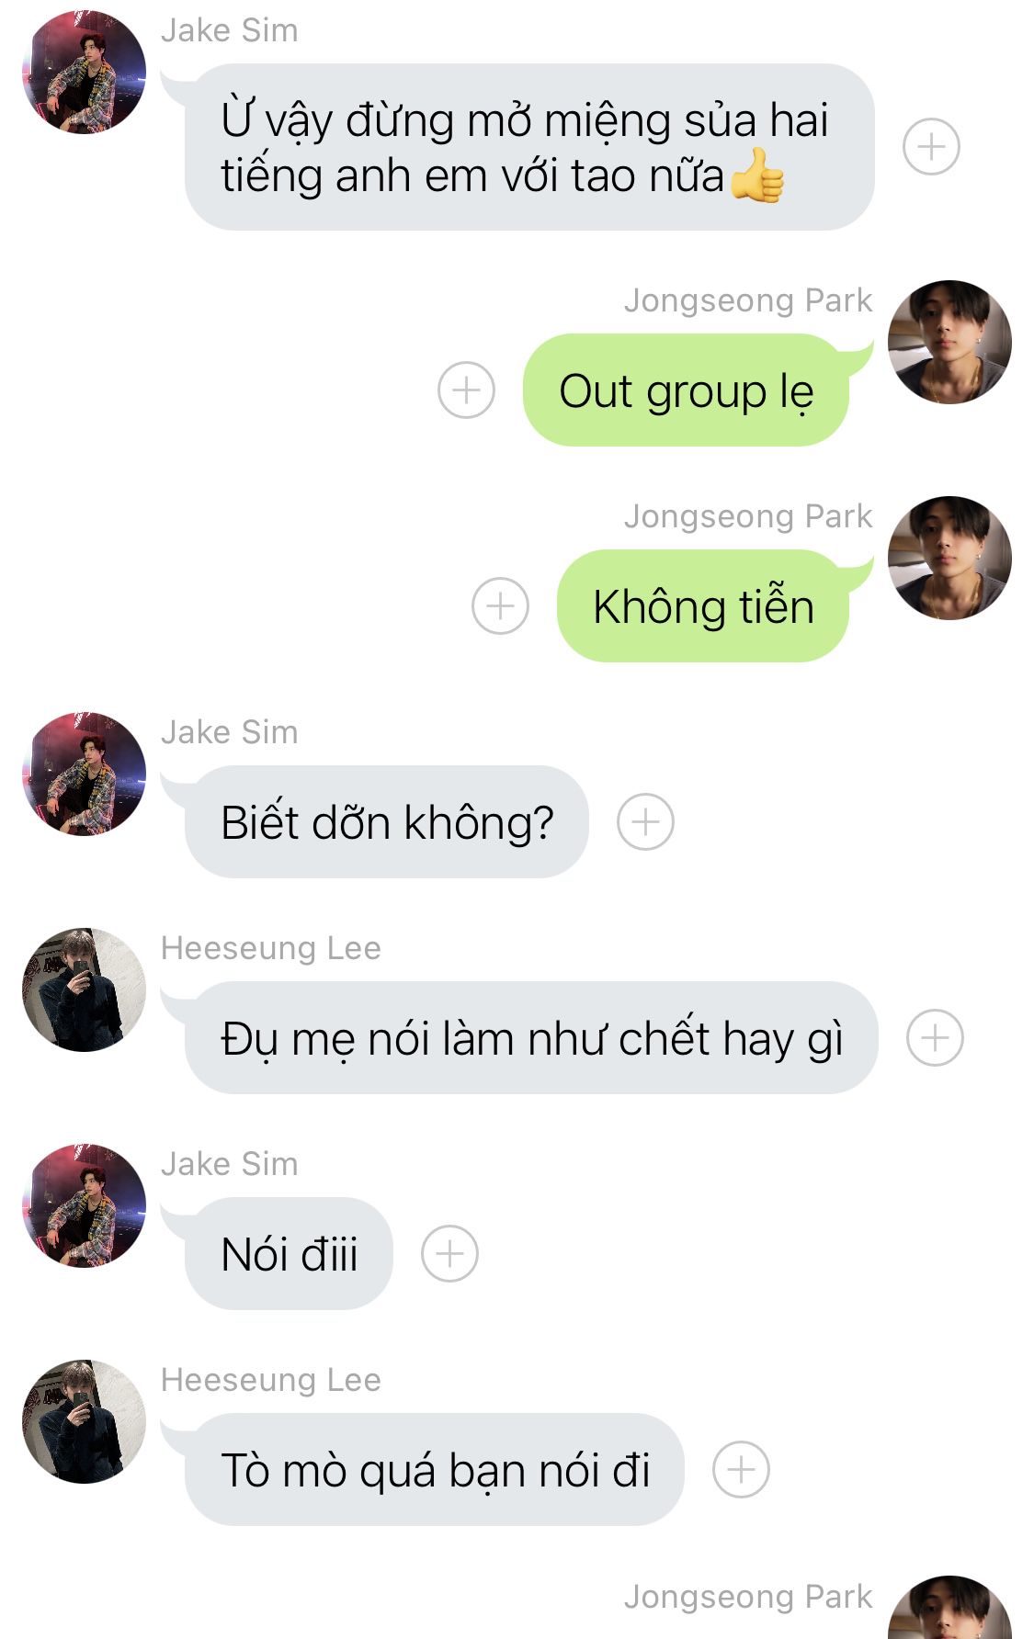Tap plus icon next to 'Nói điii'
This screenshot has height=1639, width=1034.
coord(449,1254)
